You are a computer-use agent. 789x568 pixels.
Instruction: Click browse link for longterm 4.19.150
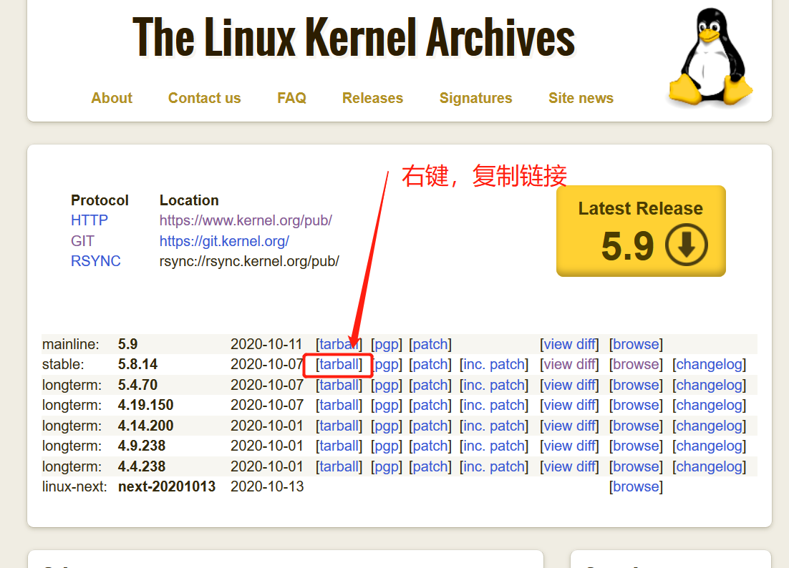(636, 405)
